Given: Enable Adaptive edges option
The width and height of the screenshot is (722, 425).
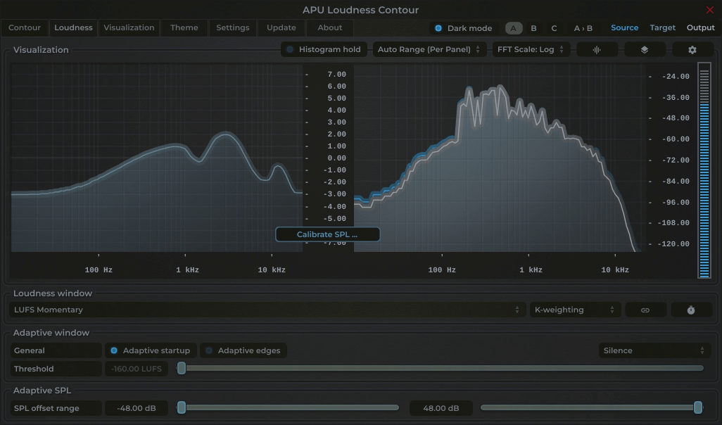Looking at the screenshot, I should click(x=243, y=350).
